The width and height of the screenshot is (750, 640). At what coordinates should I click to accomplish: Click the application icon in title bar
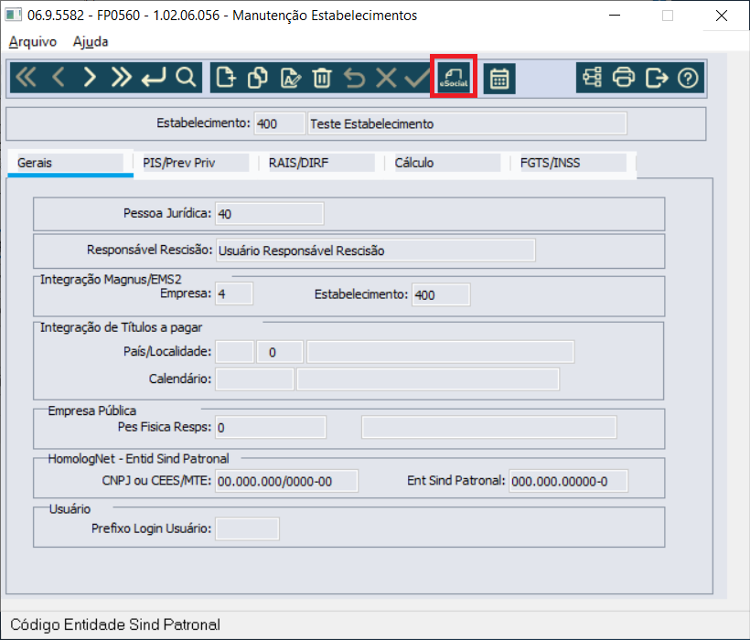coord(14,15)
